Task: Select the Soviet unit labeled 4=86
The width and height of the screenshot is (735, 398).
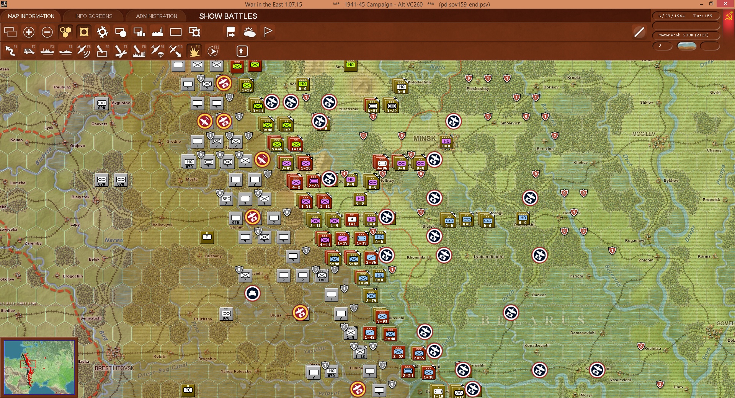Action: 382,163
